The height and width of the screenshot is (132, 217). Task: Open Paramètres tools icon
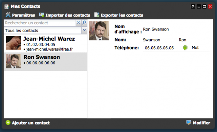click(8, 15)
